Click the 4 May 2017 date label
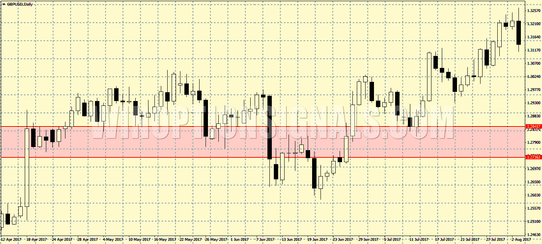542x244 pixels. point(113,240)
